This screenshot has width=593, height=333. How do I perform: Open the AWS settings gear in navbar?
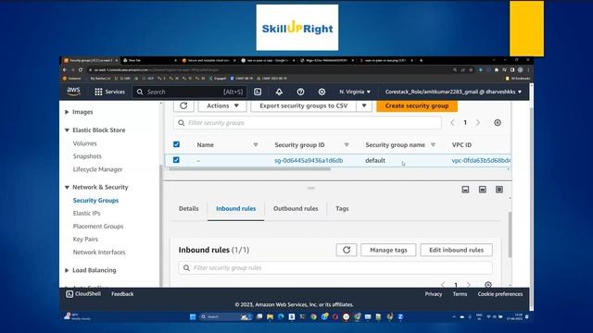pyautogui.click(x=322, y=92)
